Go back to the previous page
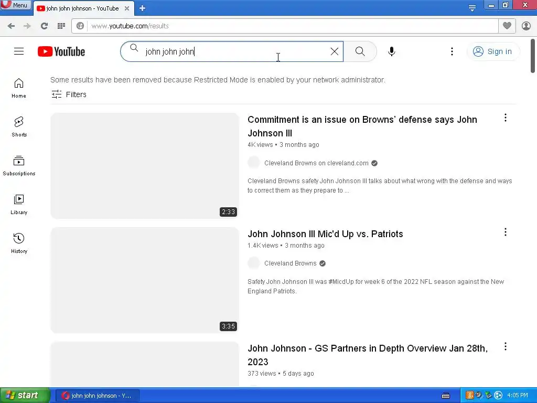Viewport: 537px width, 403px height. click(x=11, y=26)
